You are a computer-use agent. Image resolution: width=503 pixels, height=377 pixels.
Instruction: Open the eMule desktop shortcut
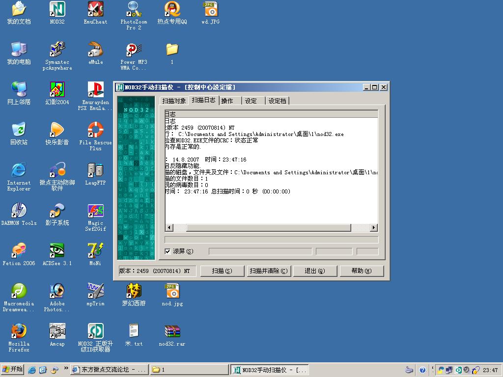[96, 53]
